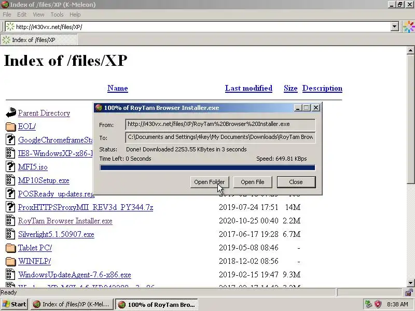This screenshot has height=311, width=415.
Task: Click the unknown-file icon beside MFI5.iso
Action: coord(10,166)
